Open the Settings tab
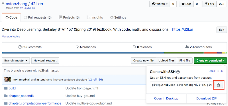 coord(118,17)
